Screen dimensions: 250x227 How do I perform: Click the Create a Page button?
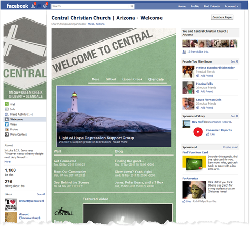pyautogui.click(x=222, y=17)
